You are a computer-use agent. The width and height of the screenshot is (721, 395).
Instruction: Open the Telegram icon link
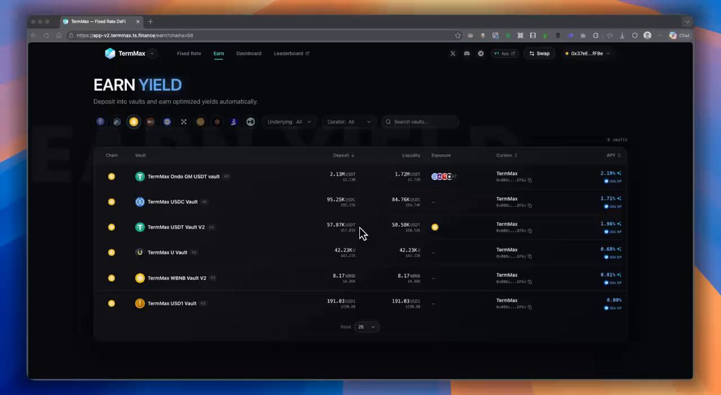(481, 53)
